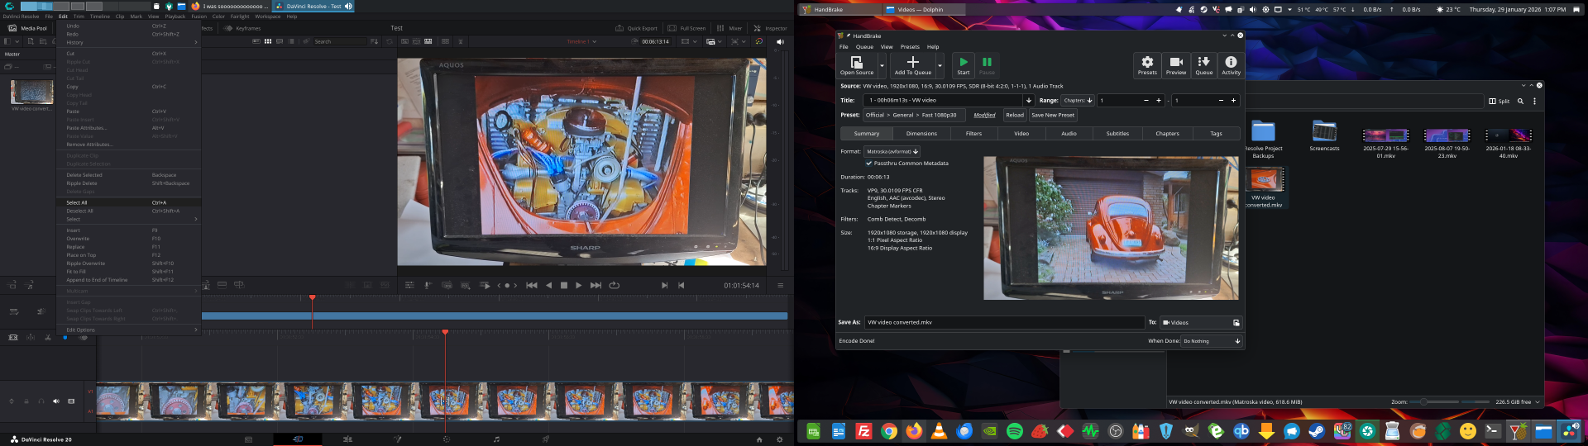
Task: Switch to Dimensions tab in HandBrake
Action: tap(921, 133)
